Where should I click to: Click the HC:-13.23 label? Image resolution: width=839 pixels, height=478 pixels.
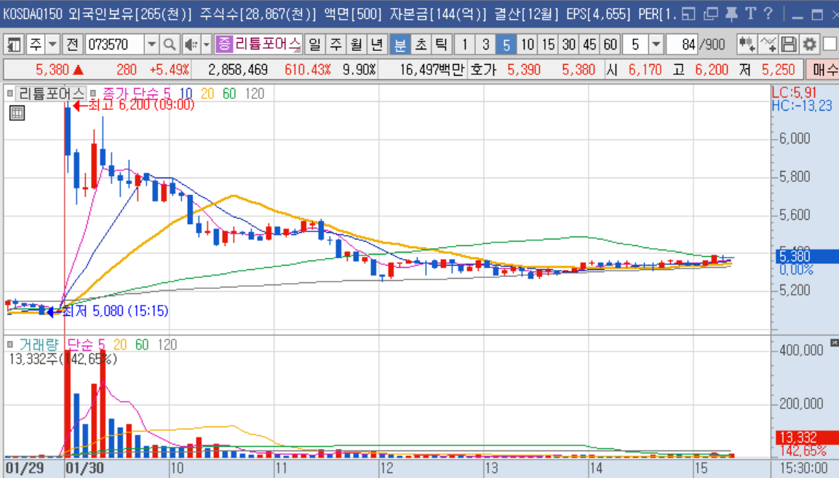point(802,106)
